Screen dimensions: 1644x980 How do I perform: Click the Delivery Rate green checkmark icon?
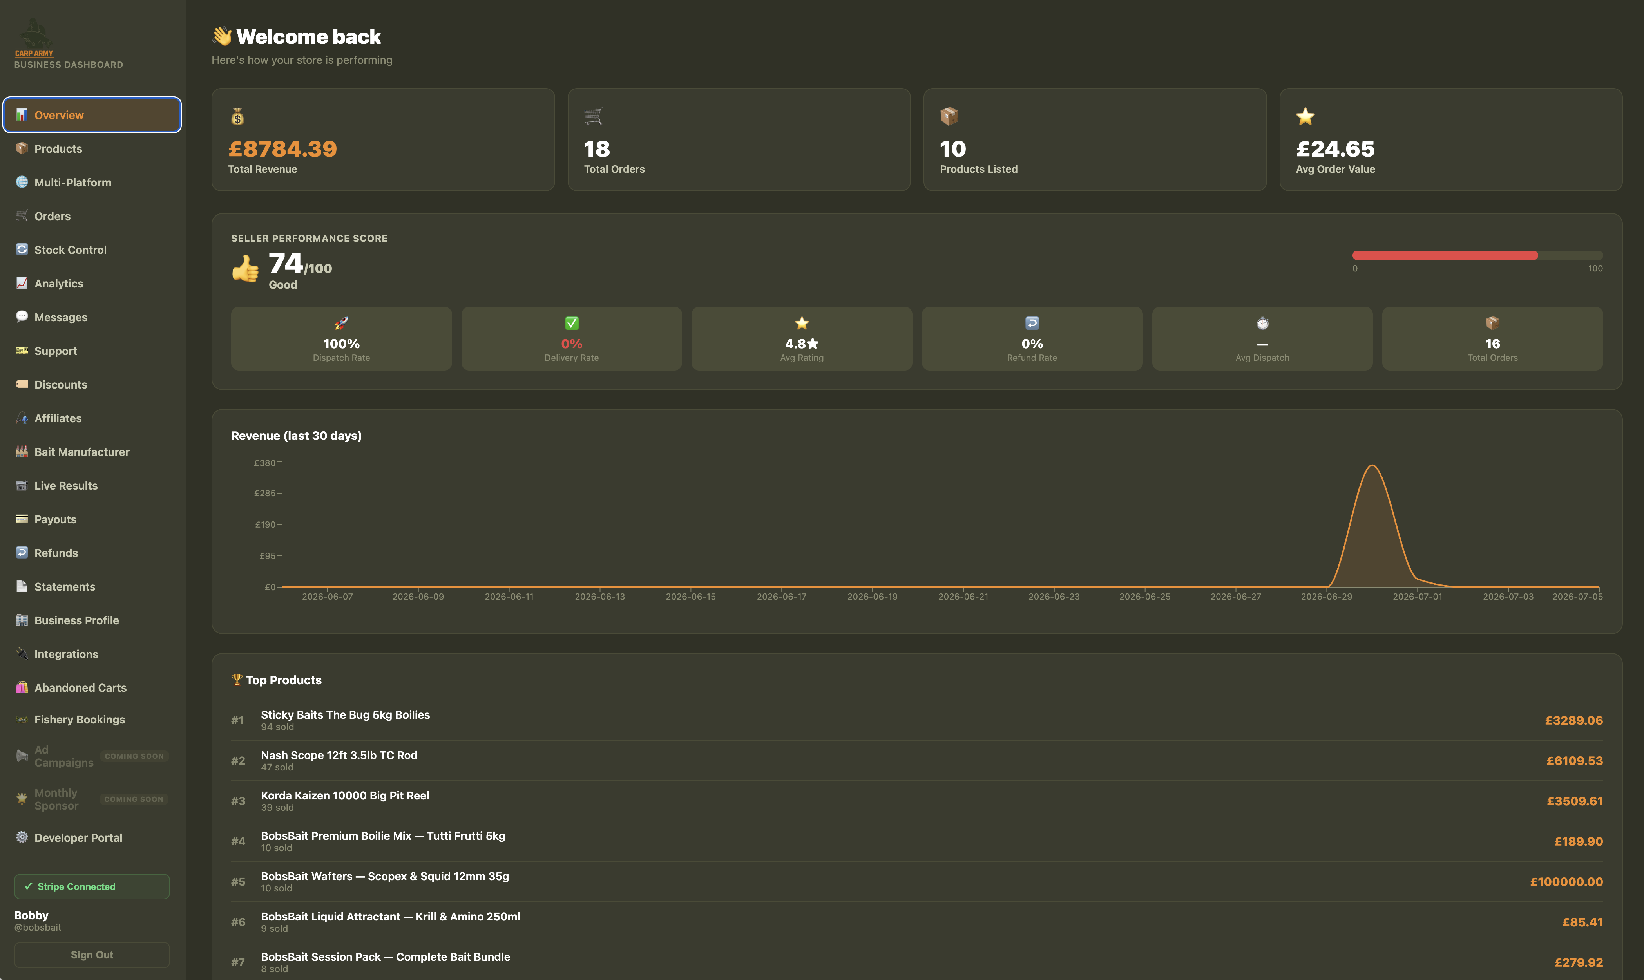571,323
